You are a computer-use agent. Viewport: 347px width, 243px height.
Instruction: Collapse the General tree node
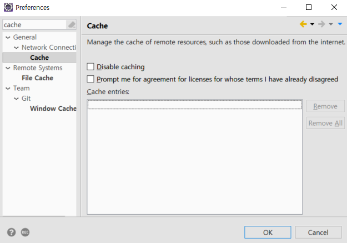[x=8, y=37]
